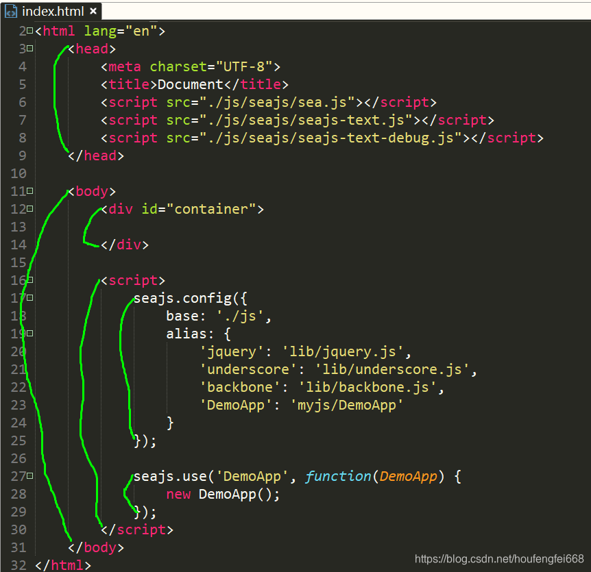This screenshot has width=591, height=572.
Task: Collapse the html tag fold on line 2
Action: (30, 31)
